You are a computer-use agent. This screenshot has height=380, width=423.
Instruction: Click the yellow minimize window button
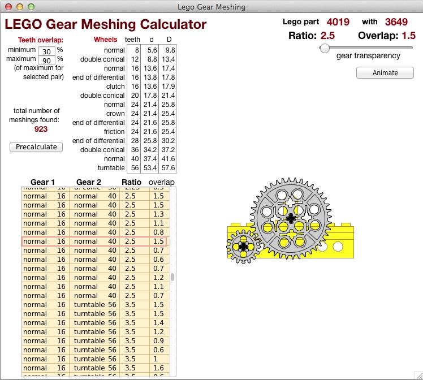tap(20, 7)
